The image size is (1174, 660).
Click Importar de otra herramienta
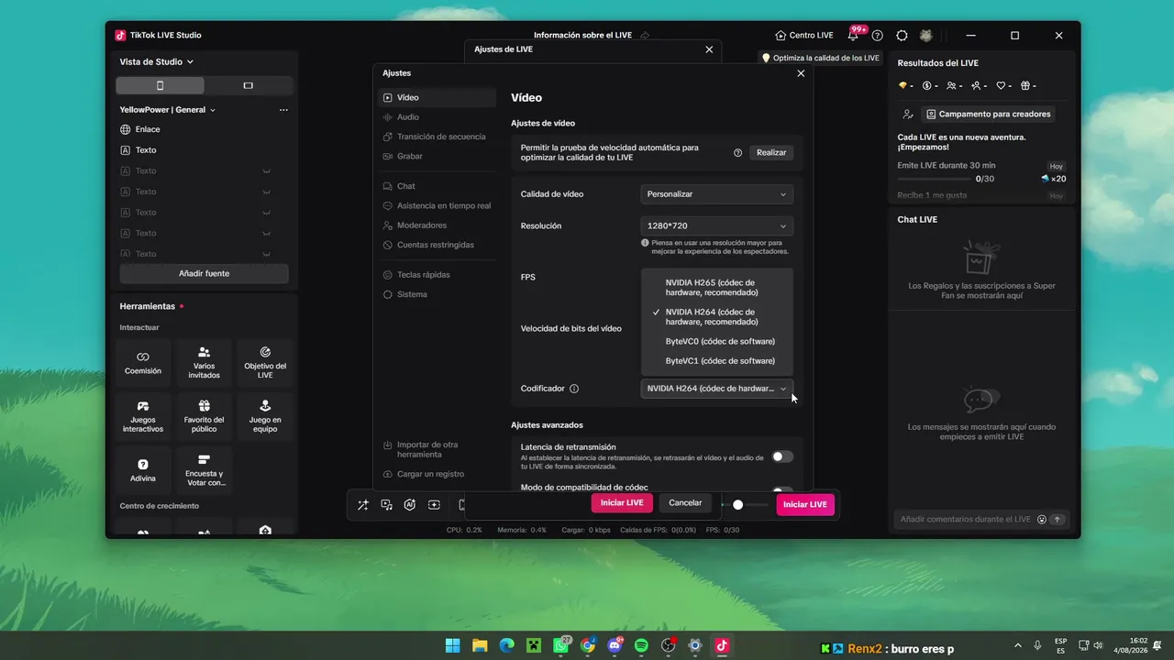(x=437, y=449)
